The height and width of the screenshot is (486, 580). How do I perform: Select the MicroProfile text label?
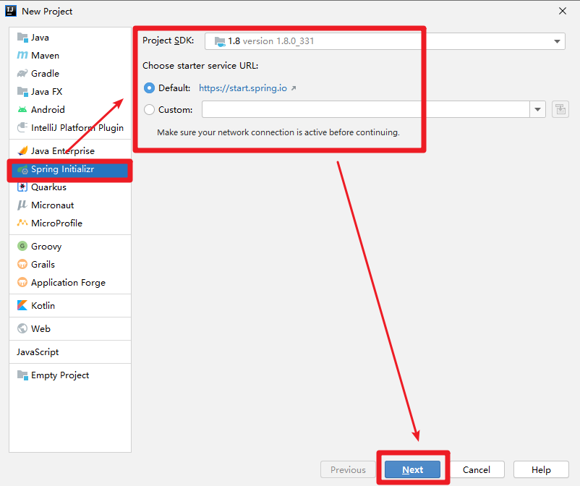tap(56, 223)
